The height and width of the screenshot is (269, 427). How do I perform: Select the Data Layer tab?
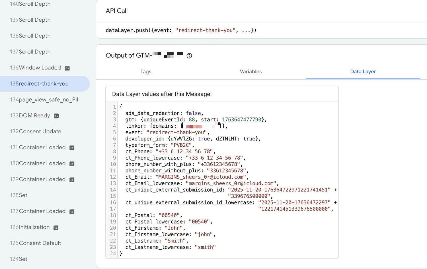(363, 72)
